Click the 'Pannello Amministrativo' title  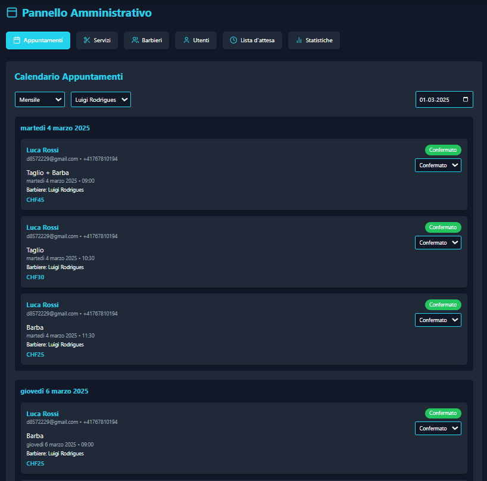87,13
